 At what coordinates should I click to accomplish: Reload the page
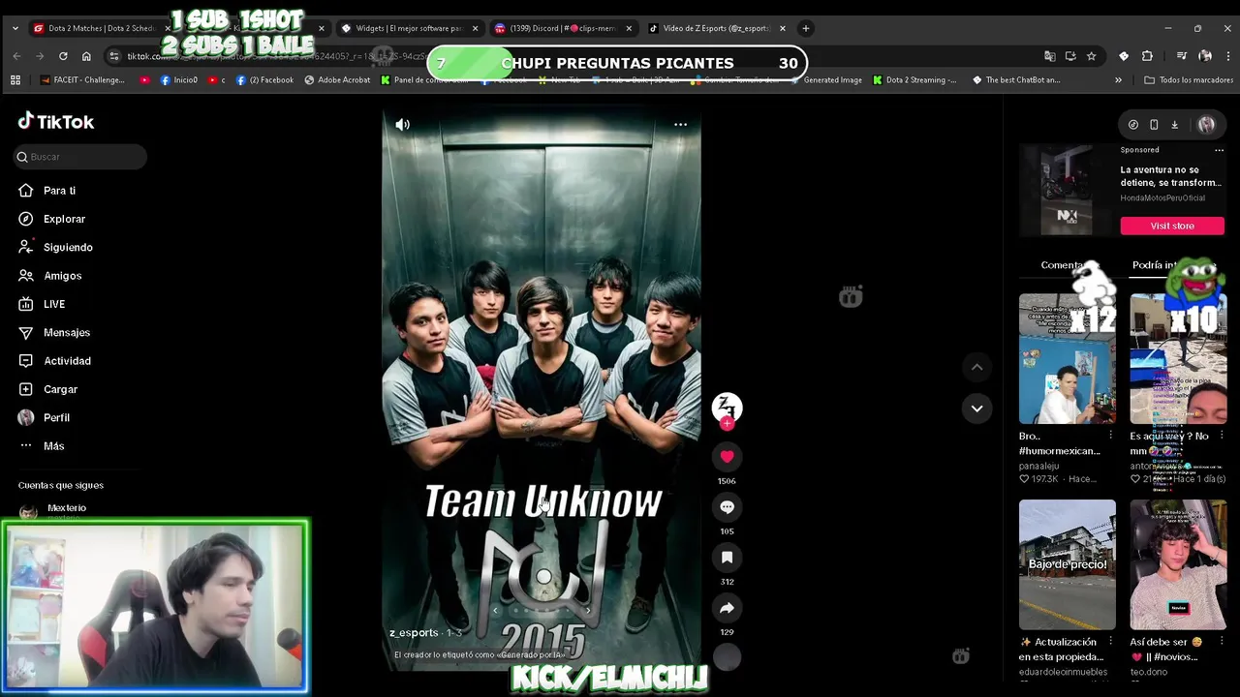point(63,56)
